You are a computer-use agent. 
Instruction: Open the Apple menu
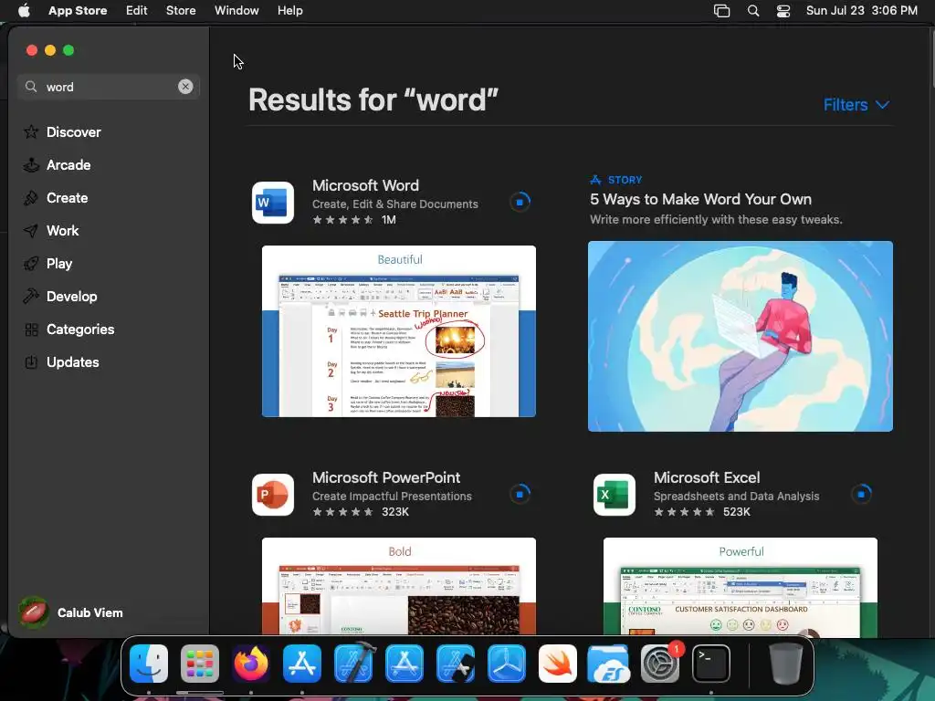pyautogui.click(x=24, y=11)
